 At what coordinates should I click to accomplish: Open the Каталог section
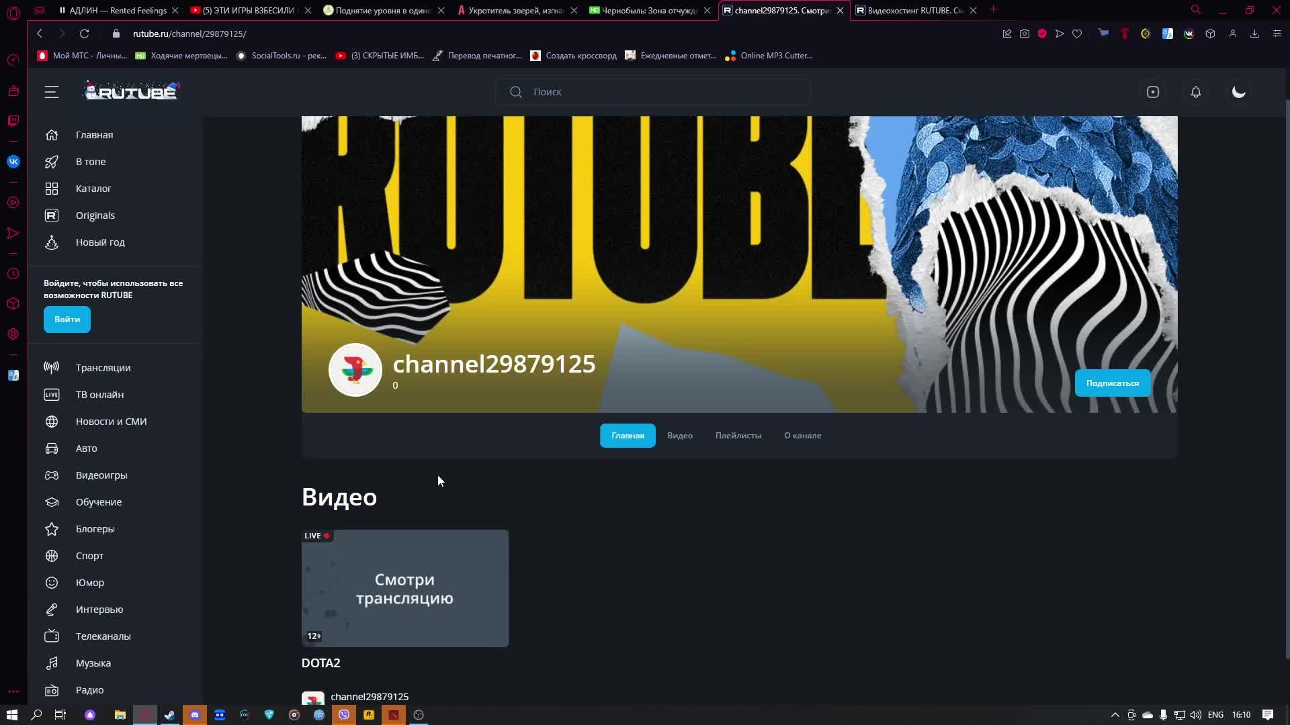click(x=93, y=189)
